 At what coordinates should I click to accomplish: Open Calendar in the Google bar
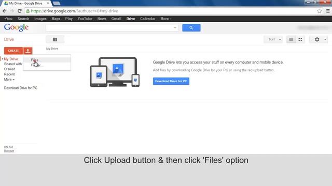click(x=147, y=19)
